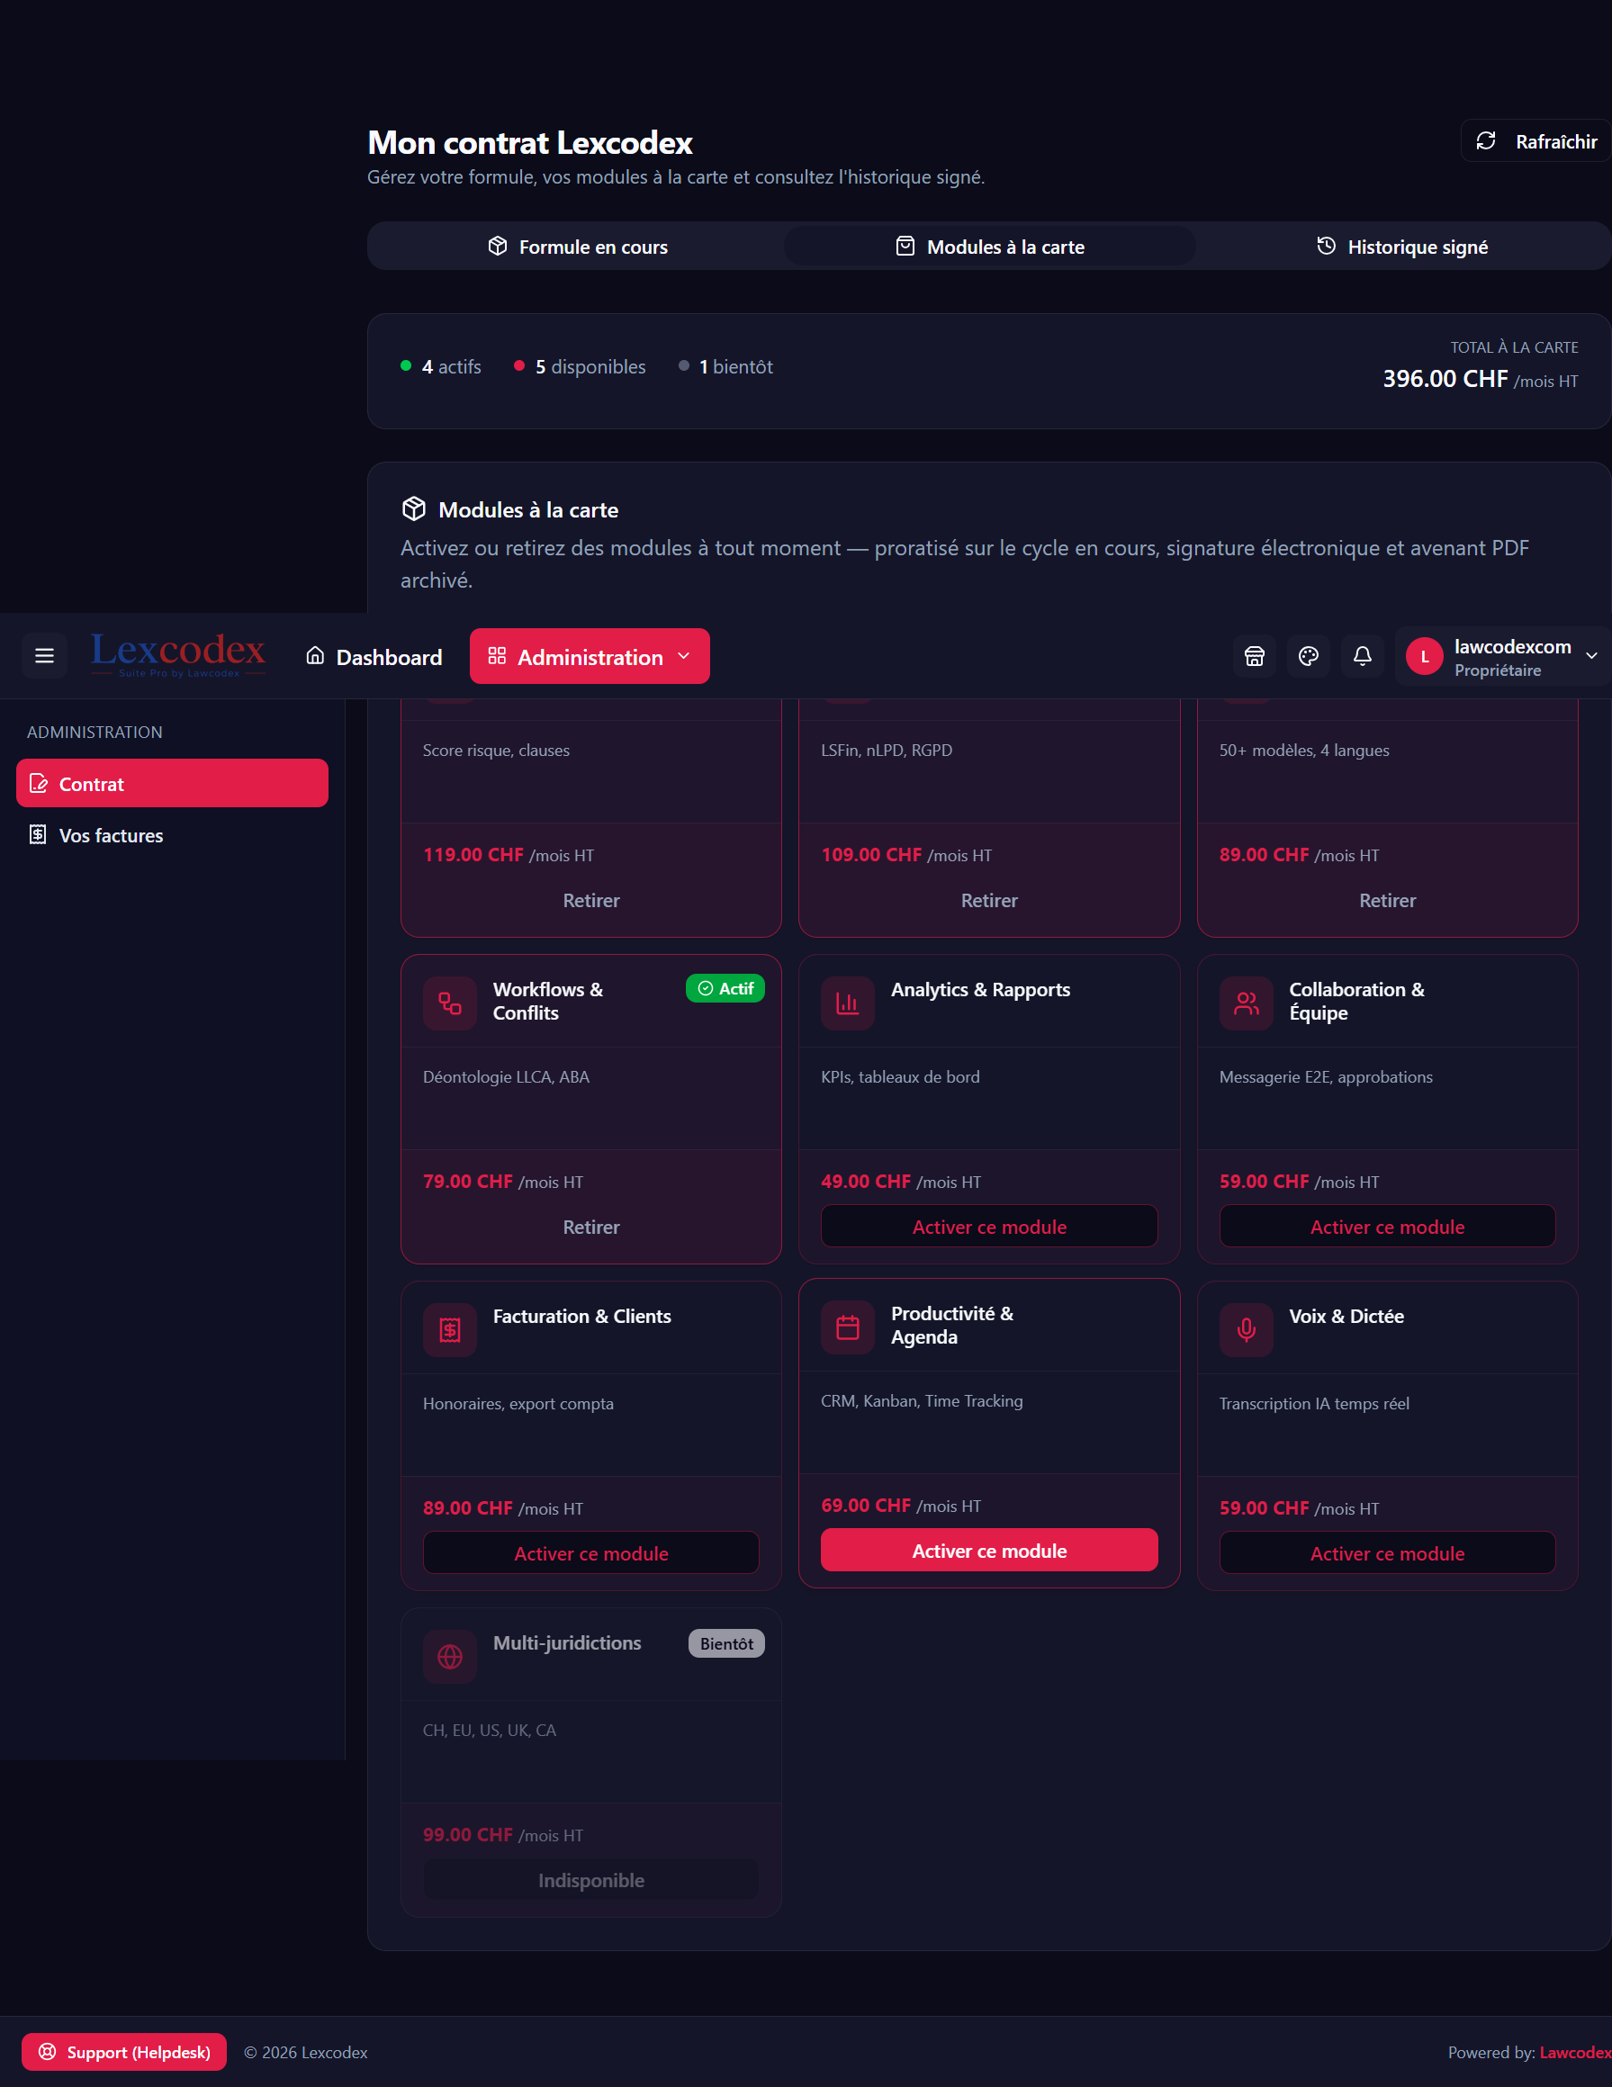This screenshot has width=1612, height=2087.
Task: Activate the Collaboration & Équipe module
Action: (1388, 1227)
